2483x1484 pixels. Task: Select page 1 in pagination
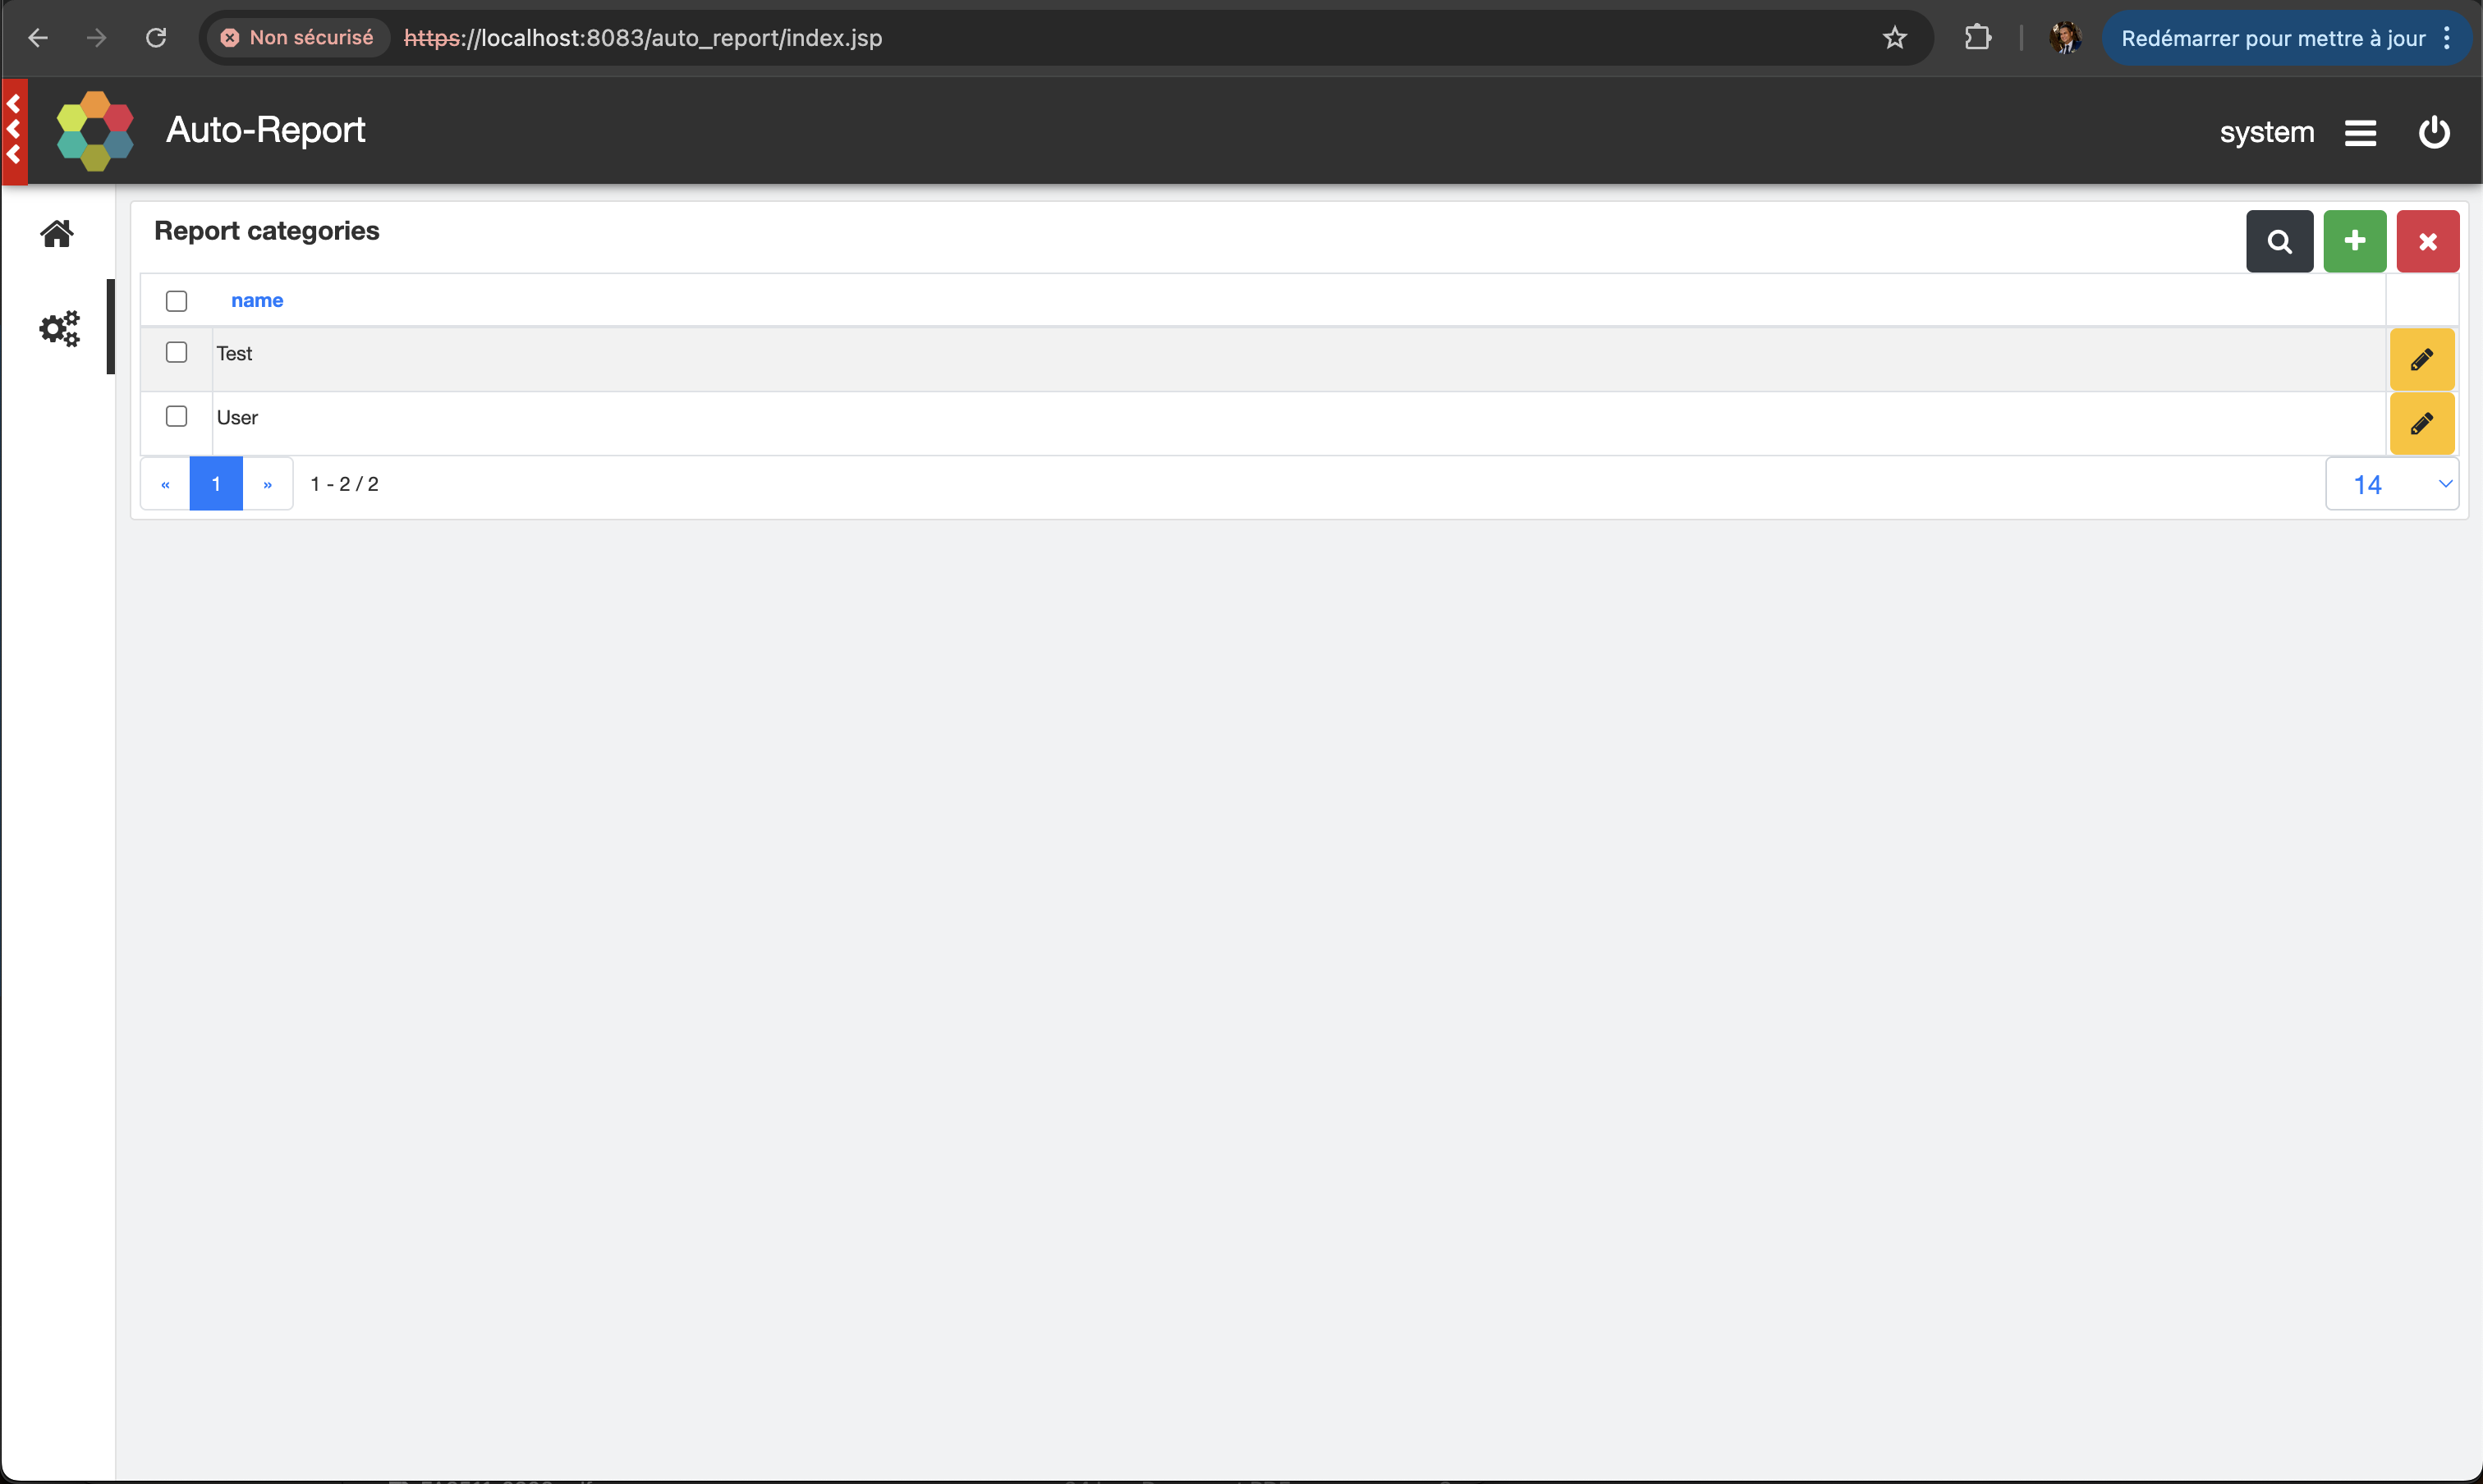[216, 484]
